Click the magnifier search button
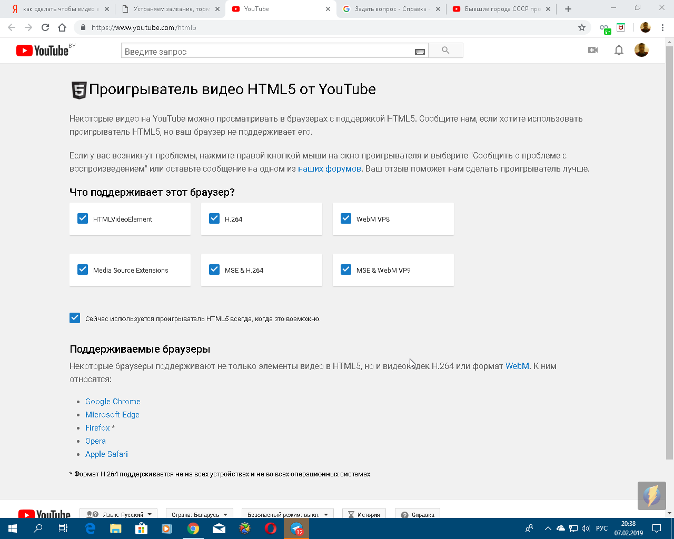This screenshot has width=674, height=539. 445,51
